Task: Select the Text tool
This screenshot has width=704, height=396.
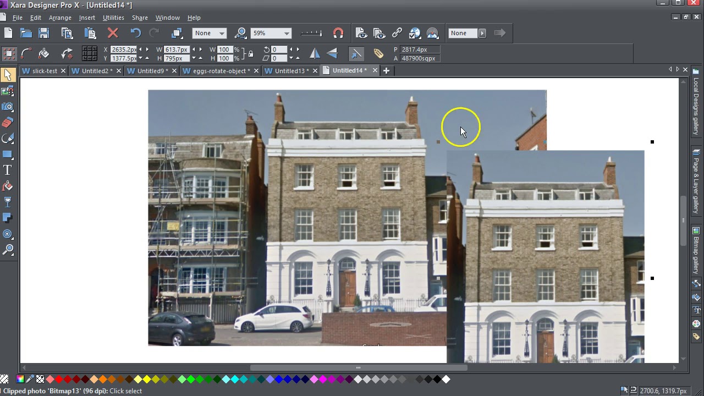Action: point(8,170)
